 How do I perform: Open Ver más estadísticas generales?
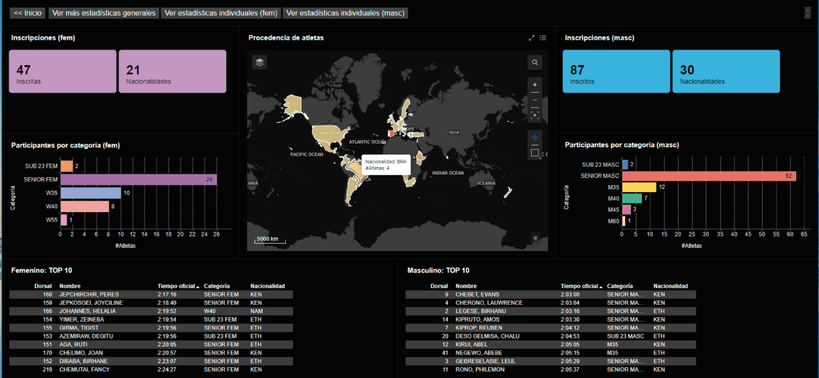coord(103,13)
